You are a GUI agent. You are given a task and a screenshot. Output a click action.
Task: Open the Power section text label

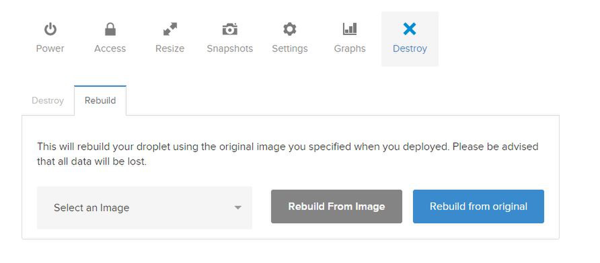coord(50,48)
